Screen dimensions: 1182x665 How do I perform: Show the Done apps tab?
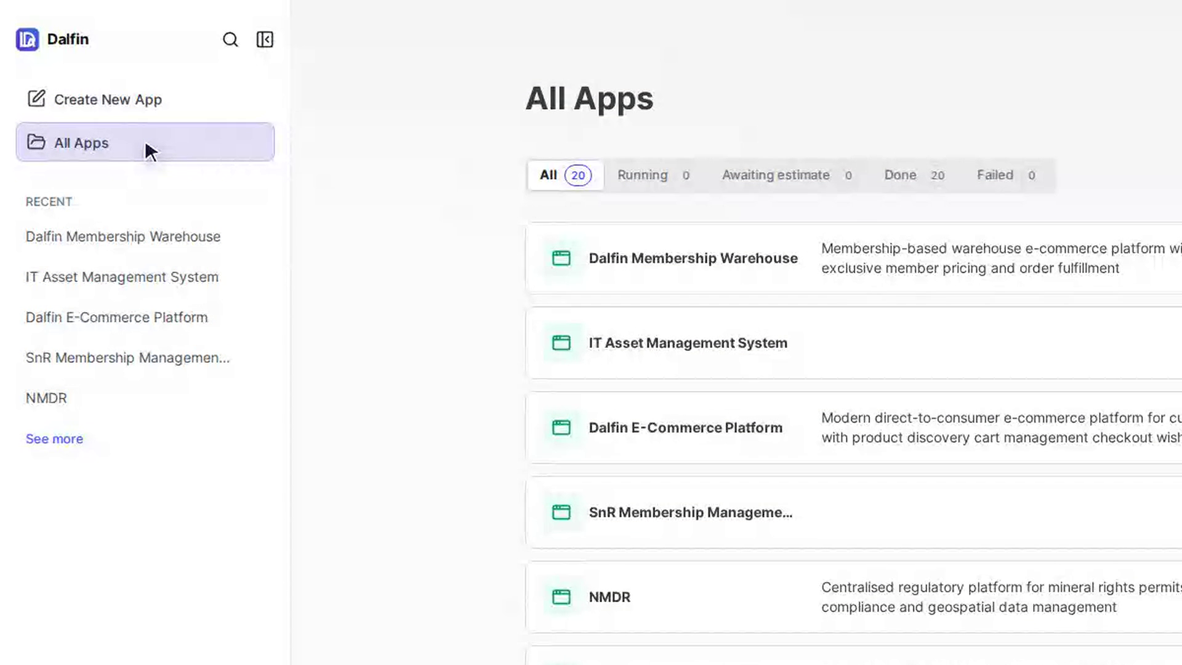[914, 175]
